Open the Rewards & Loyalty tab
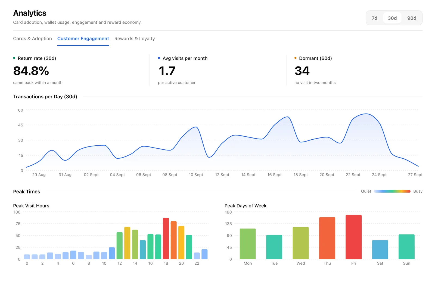Image resolution: width=435 pixels, height=301 pixels. tap(135, 39)
